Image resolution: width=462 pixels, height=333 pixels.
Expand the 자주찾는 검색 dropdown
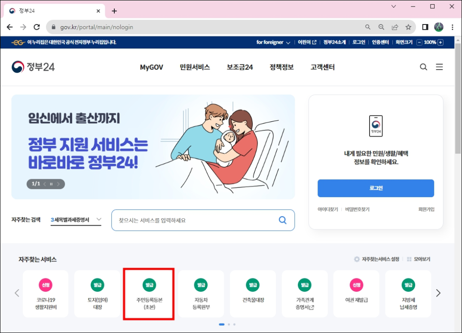tap(76, 220)
